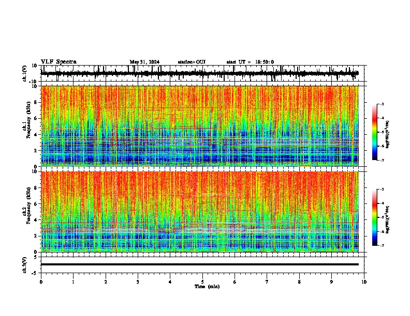This screenshot has width=410, height=316.
Task: Click time axis tick label "5"
Action: 202,282
